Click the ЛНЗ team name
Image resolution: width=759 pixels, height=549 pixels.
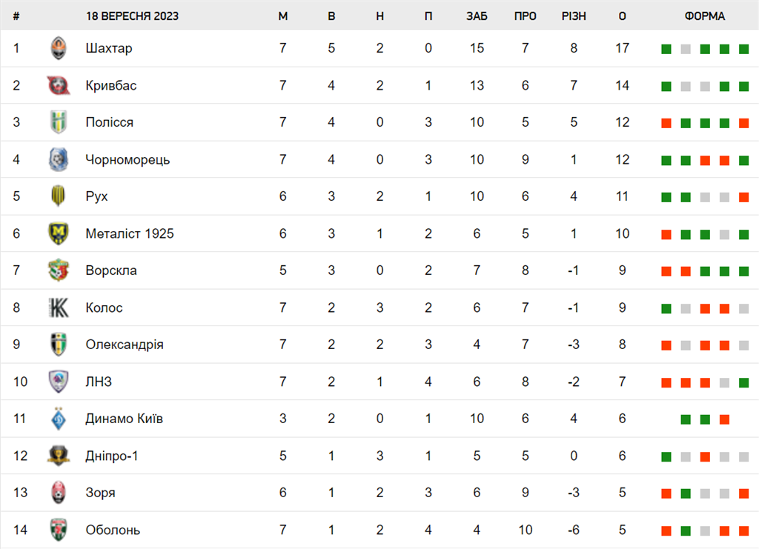(x=99, y=382)
